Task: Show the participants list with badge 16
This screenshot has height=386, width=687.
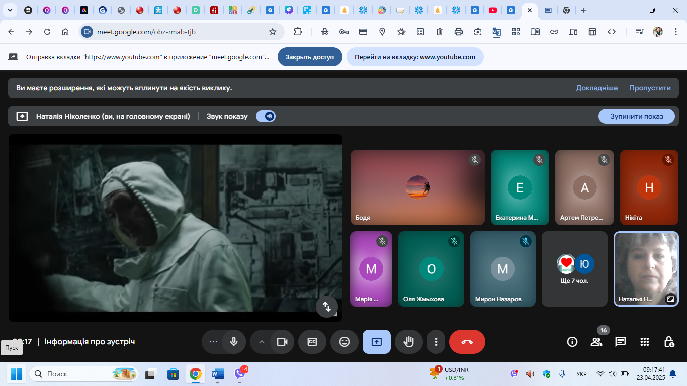Action: (x=596, y=342)
